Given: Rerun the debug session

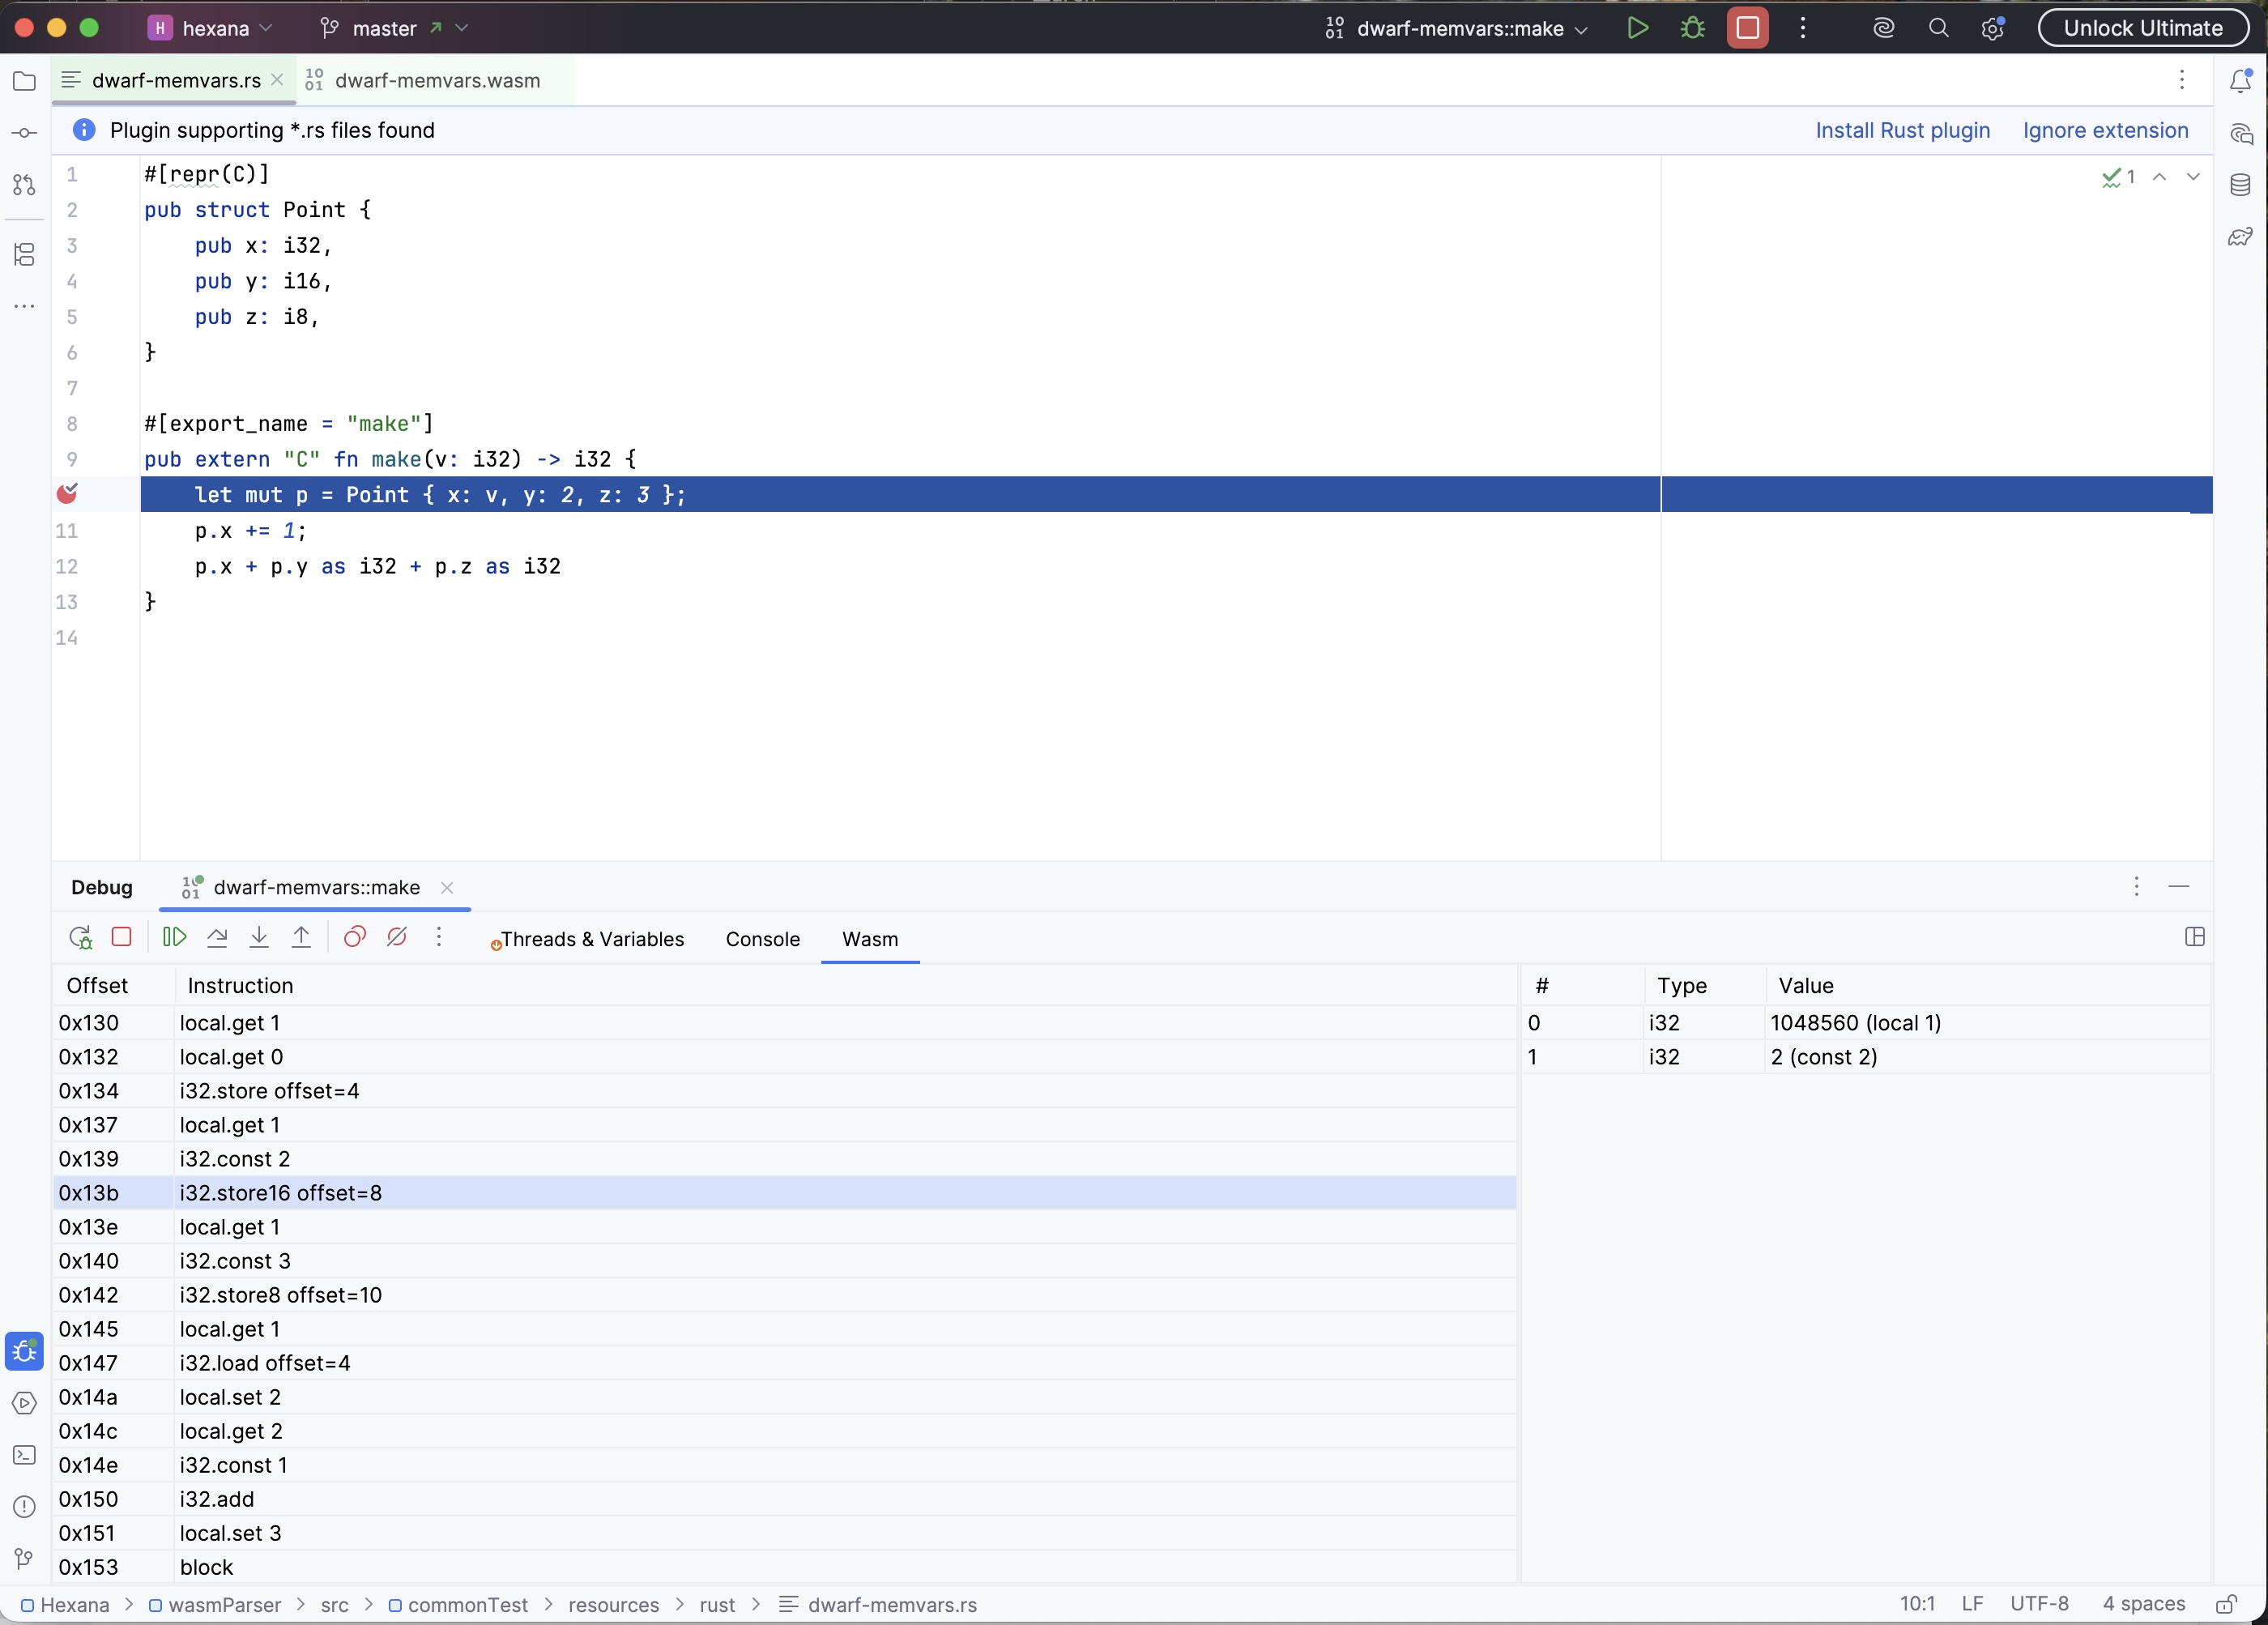Looking at the screenshot, I should click(80, 937).
